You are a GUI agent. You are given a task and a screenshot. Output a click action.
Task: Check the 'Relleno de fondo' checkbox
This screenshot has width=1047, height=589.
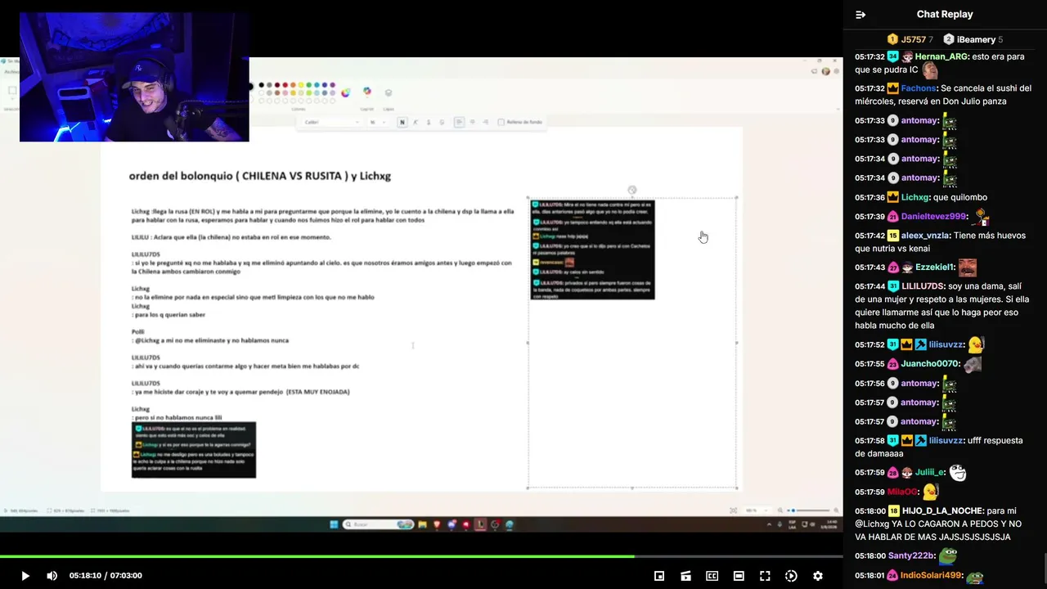501,122
